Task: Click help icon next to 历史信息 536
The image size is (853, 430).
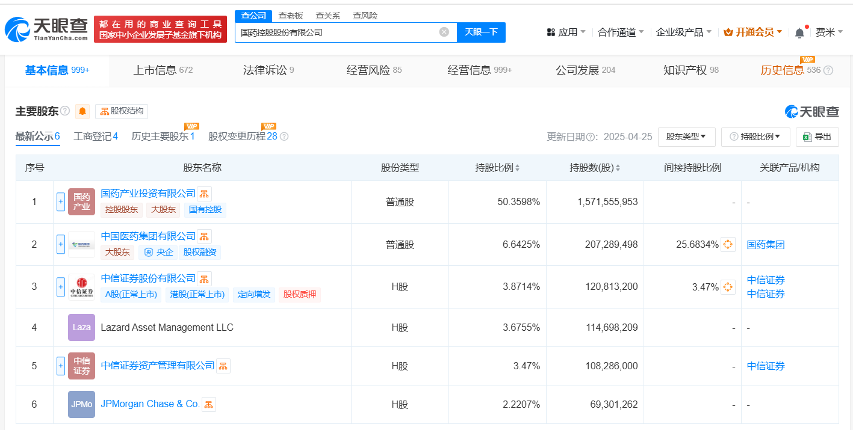Action: coord(828,70)
